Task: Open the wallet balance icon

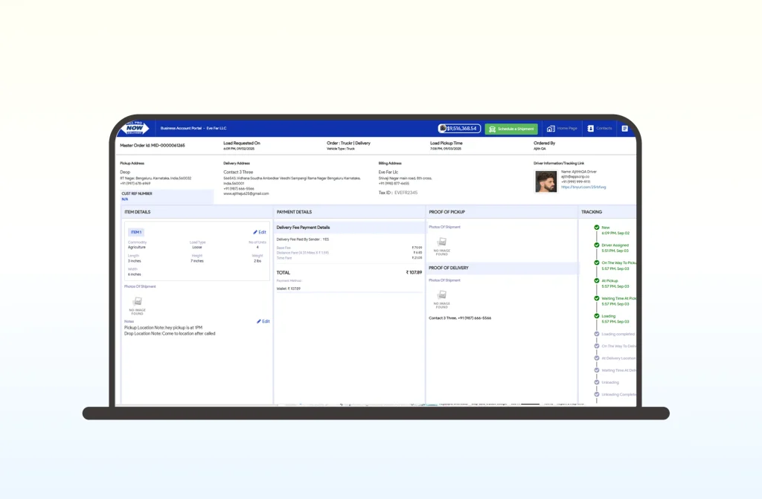Action: click(x=443, y=129)
